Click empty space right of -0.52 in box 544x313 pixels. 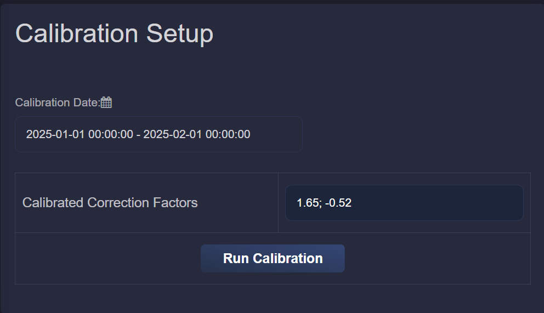437,203
